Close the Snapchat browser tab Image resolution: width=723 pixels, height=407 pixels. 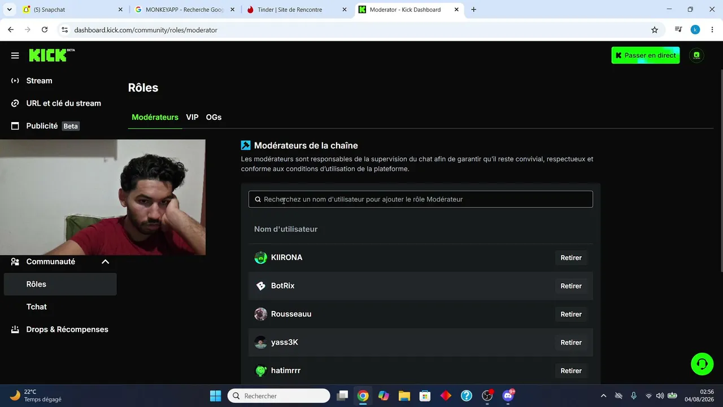pyautogui.click(x=120, y=10)
